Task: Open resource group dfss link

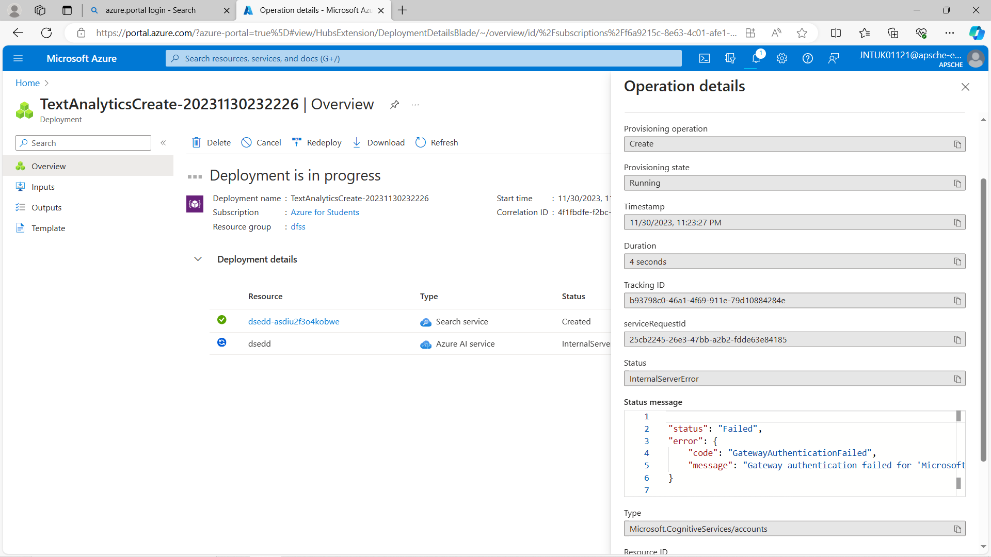Action: 298,227
